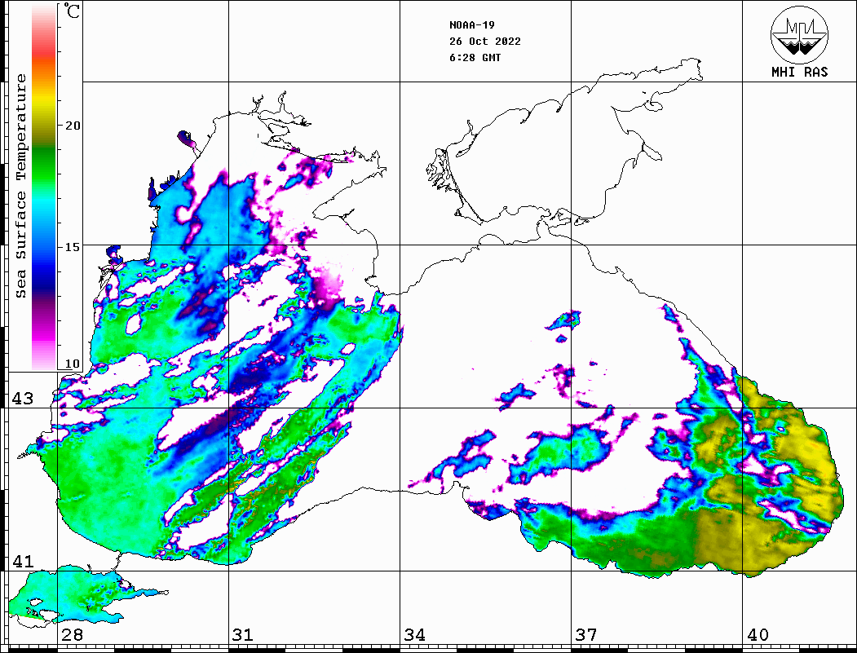
Task: Pick the 15 degree mark on the scale
Action: (73, 246)
